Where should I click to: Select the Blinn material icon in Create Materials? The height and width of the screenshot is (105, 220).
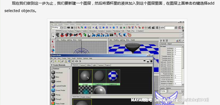[x=53, y=77]
